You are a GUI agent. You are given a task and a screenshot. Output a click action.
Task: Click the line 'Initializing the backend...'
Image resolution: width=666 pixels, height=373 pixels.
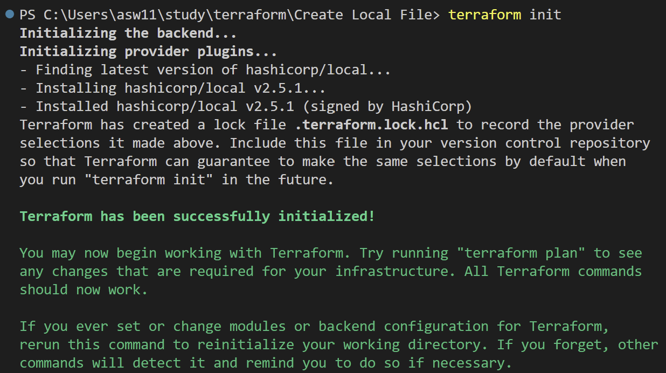point(128,33)
